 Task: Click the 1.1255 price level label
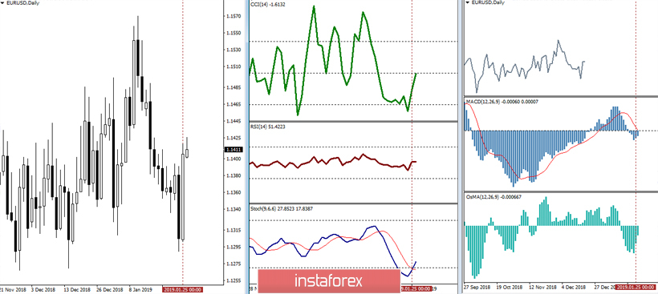click(x=233, y=280)
